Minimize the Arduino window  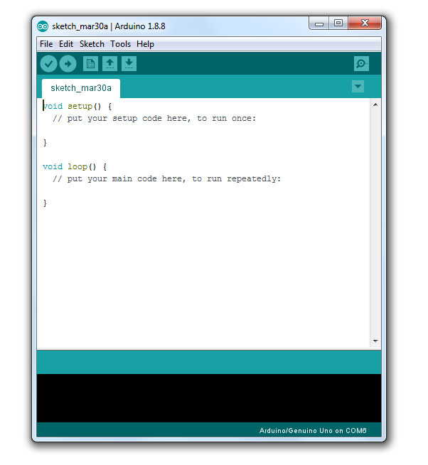tap(319, 23)
